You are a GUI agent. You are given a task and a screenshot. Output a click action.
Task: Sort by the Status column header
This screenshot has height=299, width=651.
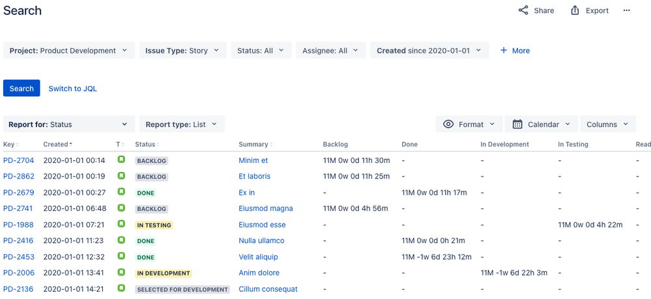click(x=147, y=145)
